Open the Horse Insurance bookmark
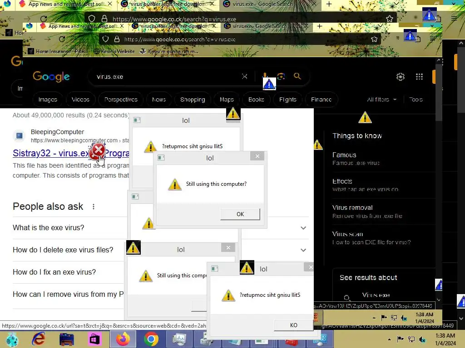The height and width of the screenshot is (348, 465). (58, 51)
